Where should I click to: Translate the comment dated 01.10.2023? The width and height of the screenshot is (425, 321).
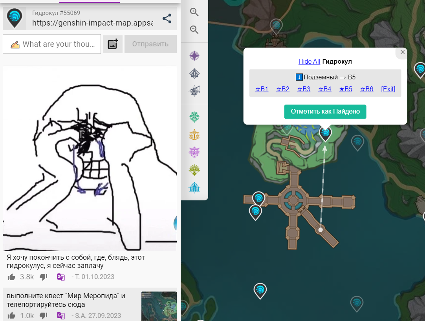tap(61, 277)
